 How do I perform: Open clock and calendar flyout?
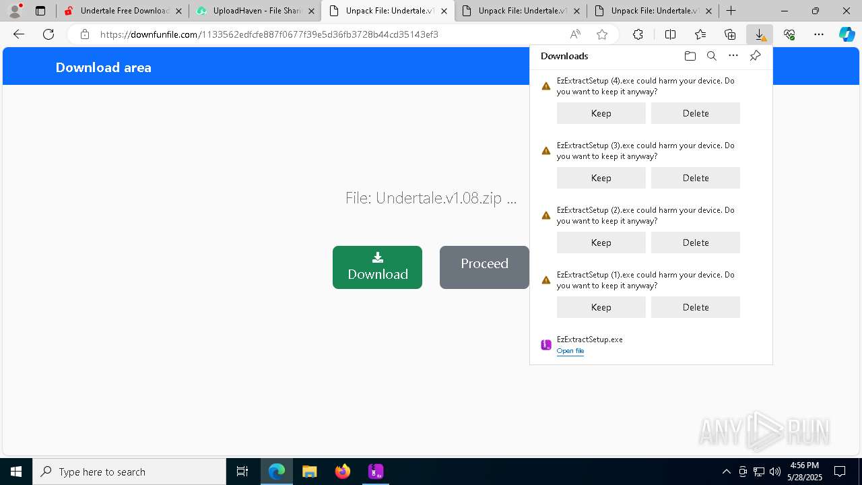[x=805, y=472]
